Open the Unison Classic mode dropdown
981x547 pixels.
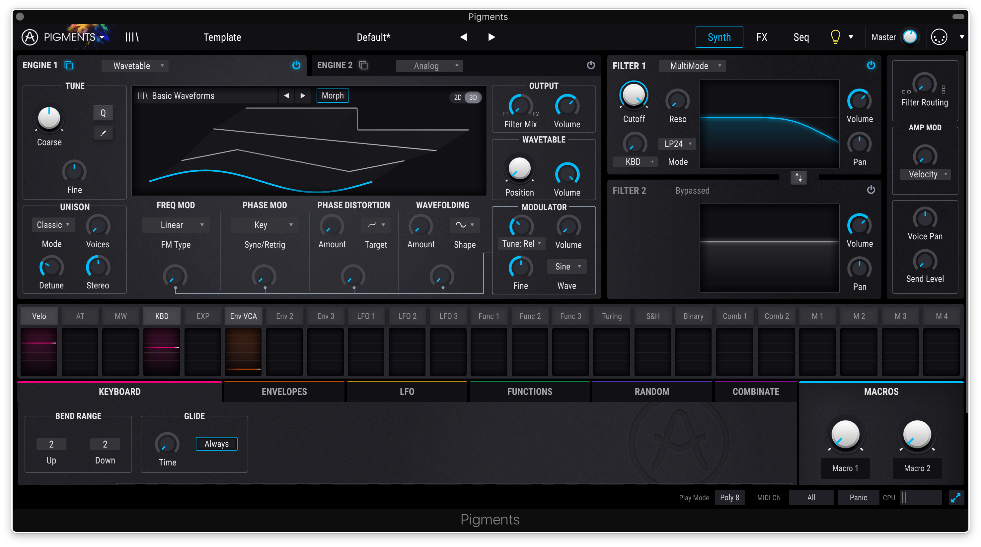[53, 225]
